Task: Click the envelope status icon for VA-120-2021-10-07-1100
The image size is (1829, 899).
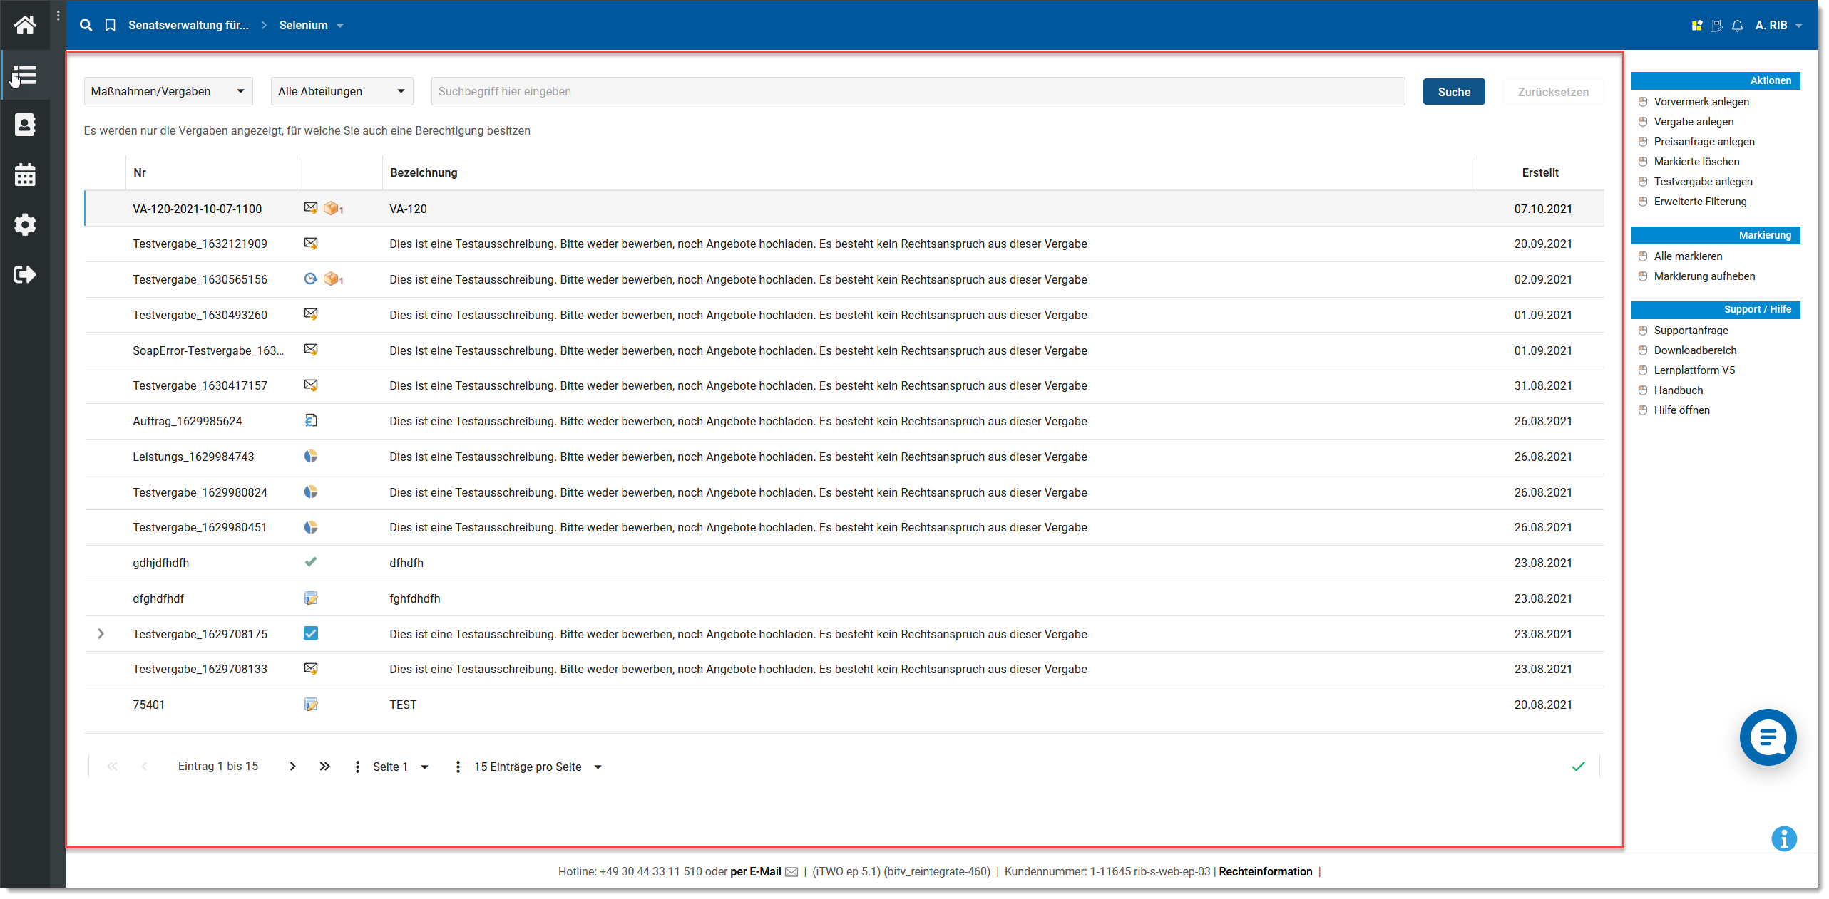Action: point(310,208)
